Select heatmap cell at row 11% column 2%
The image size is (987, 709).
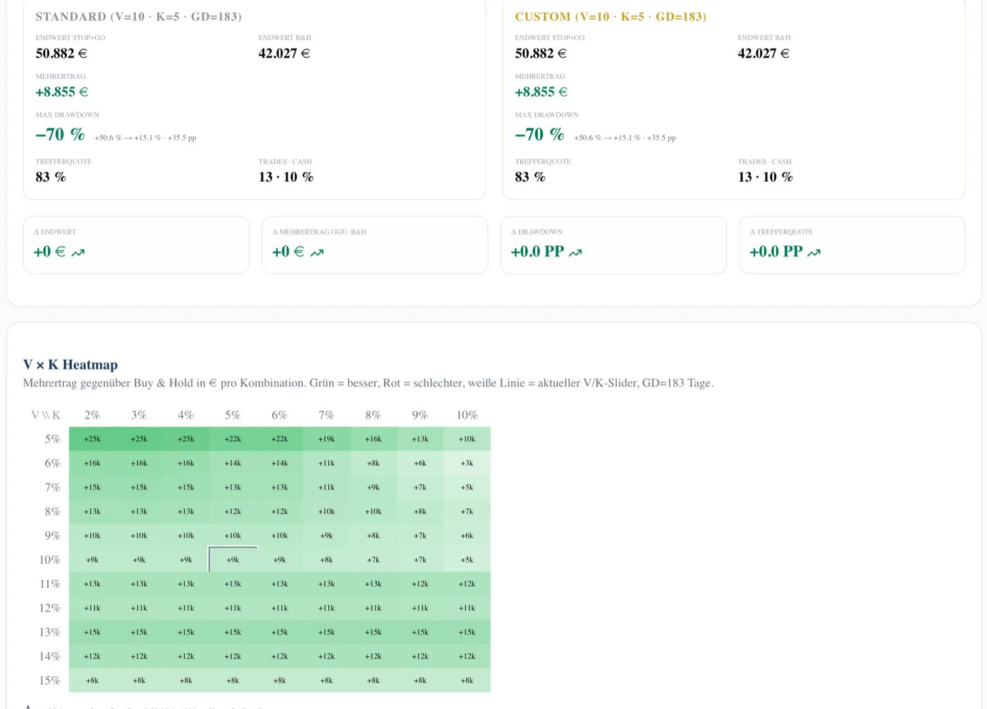tap(92, 584)
